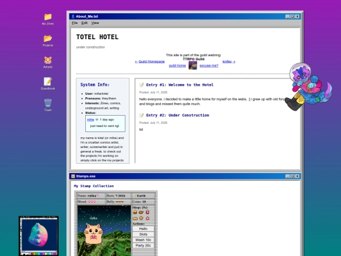Buy the pink cupcake shop item
The width and height of the screenshot is (341, 256).
point(147,218)
